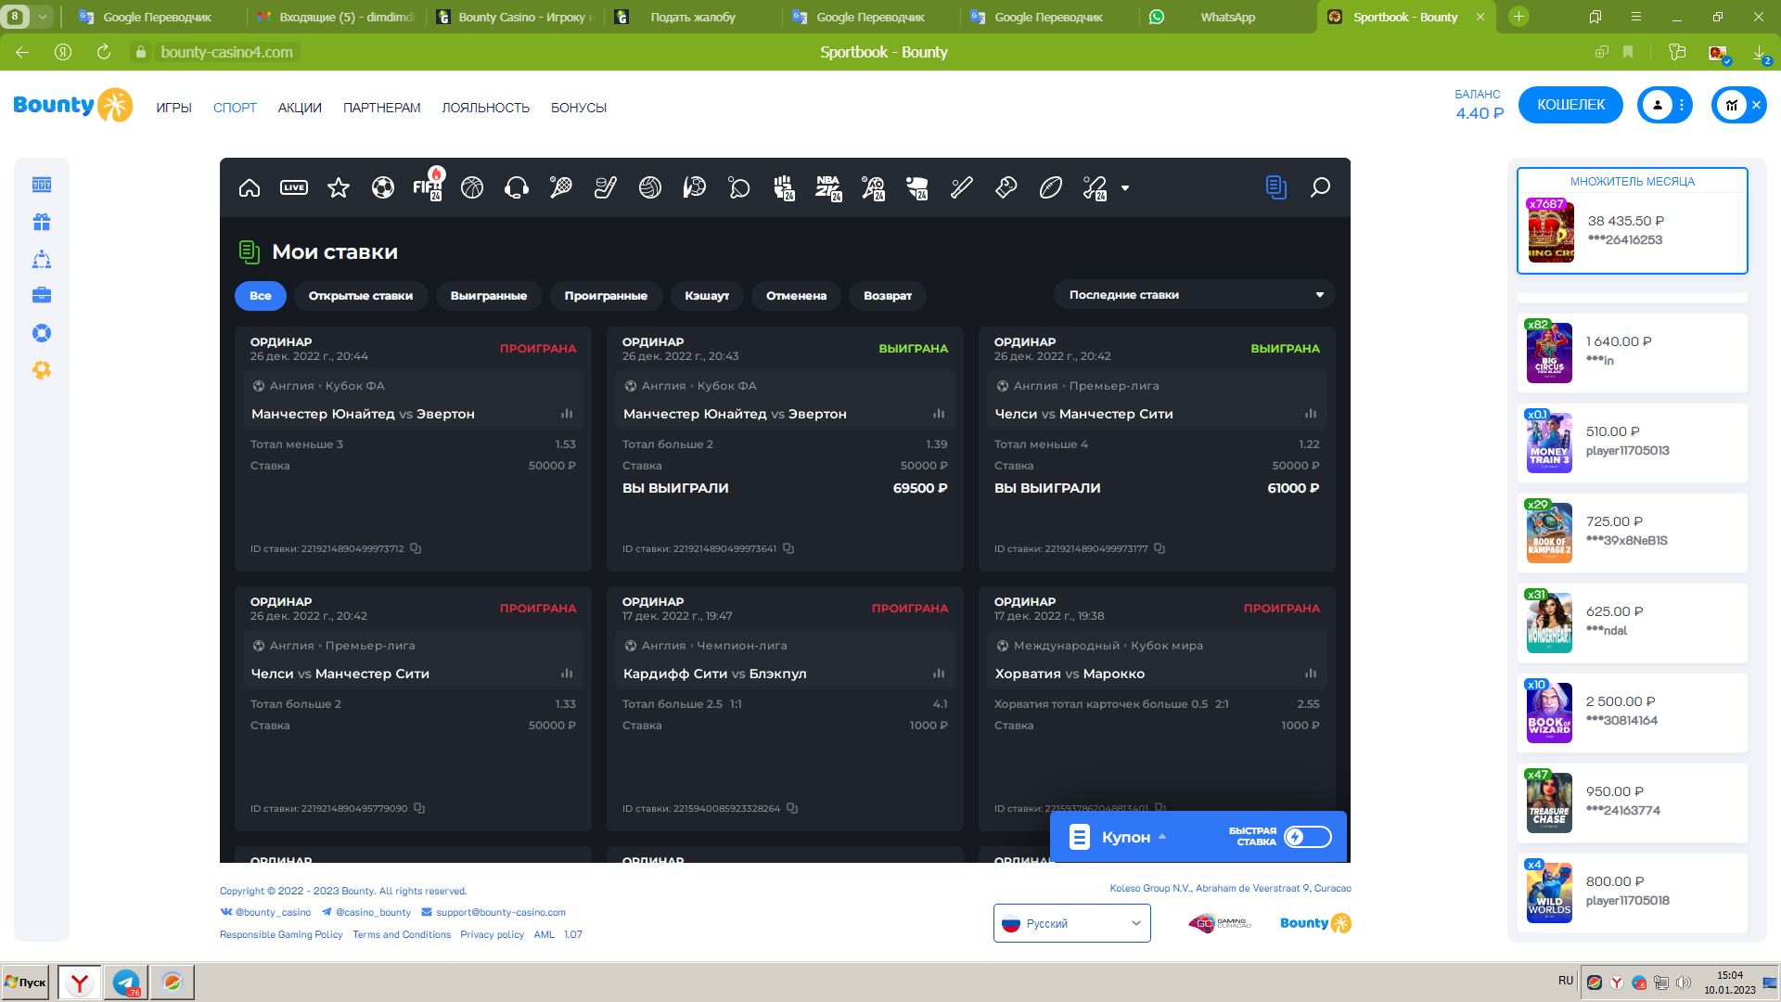1781x1002 pixels.
Task: Open Telegram from the taskbar
Action: point(125,982)
